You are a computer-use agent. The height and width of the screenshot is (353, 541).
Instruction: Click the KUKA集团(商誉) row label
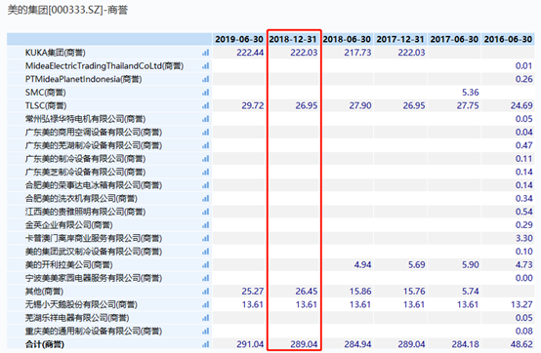click(x=56, y=53)
